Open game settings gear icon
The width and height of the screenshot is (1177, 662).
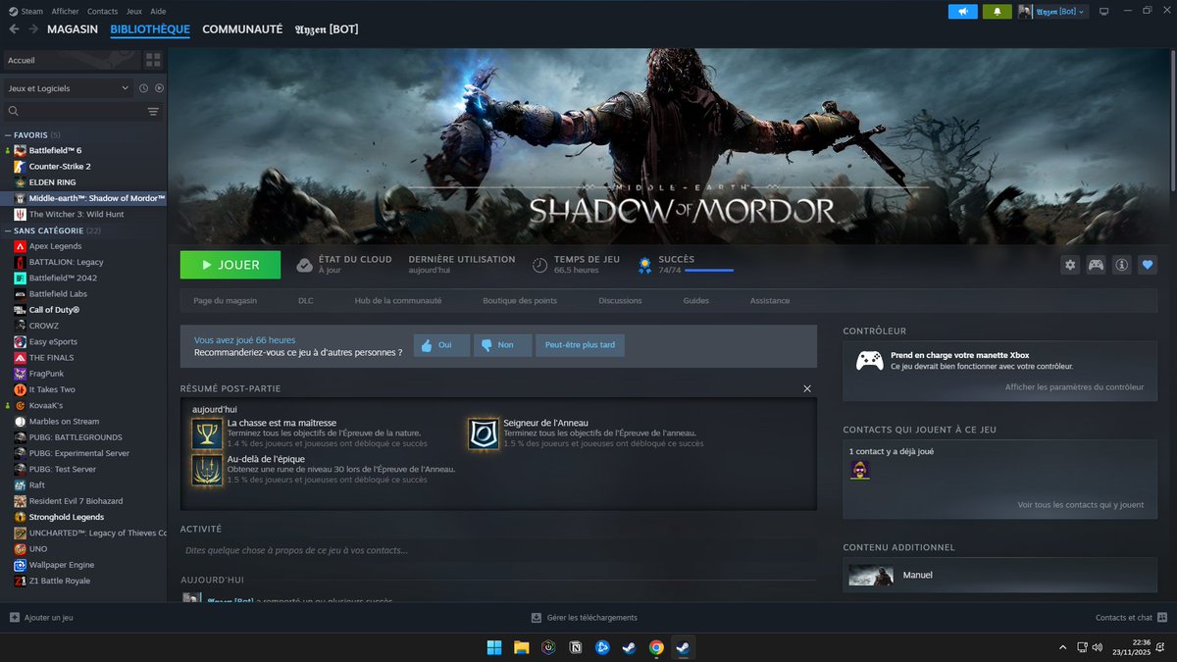(1070, 265)
